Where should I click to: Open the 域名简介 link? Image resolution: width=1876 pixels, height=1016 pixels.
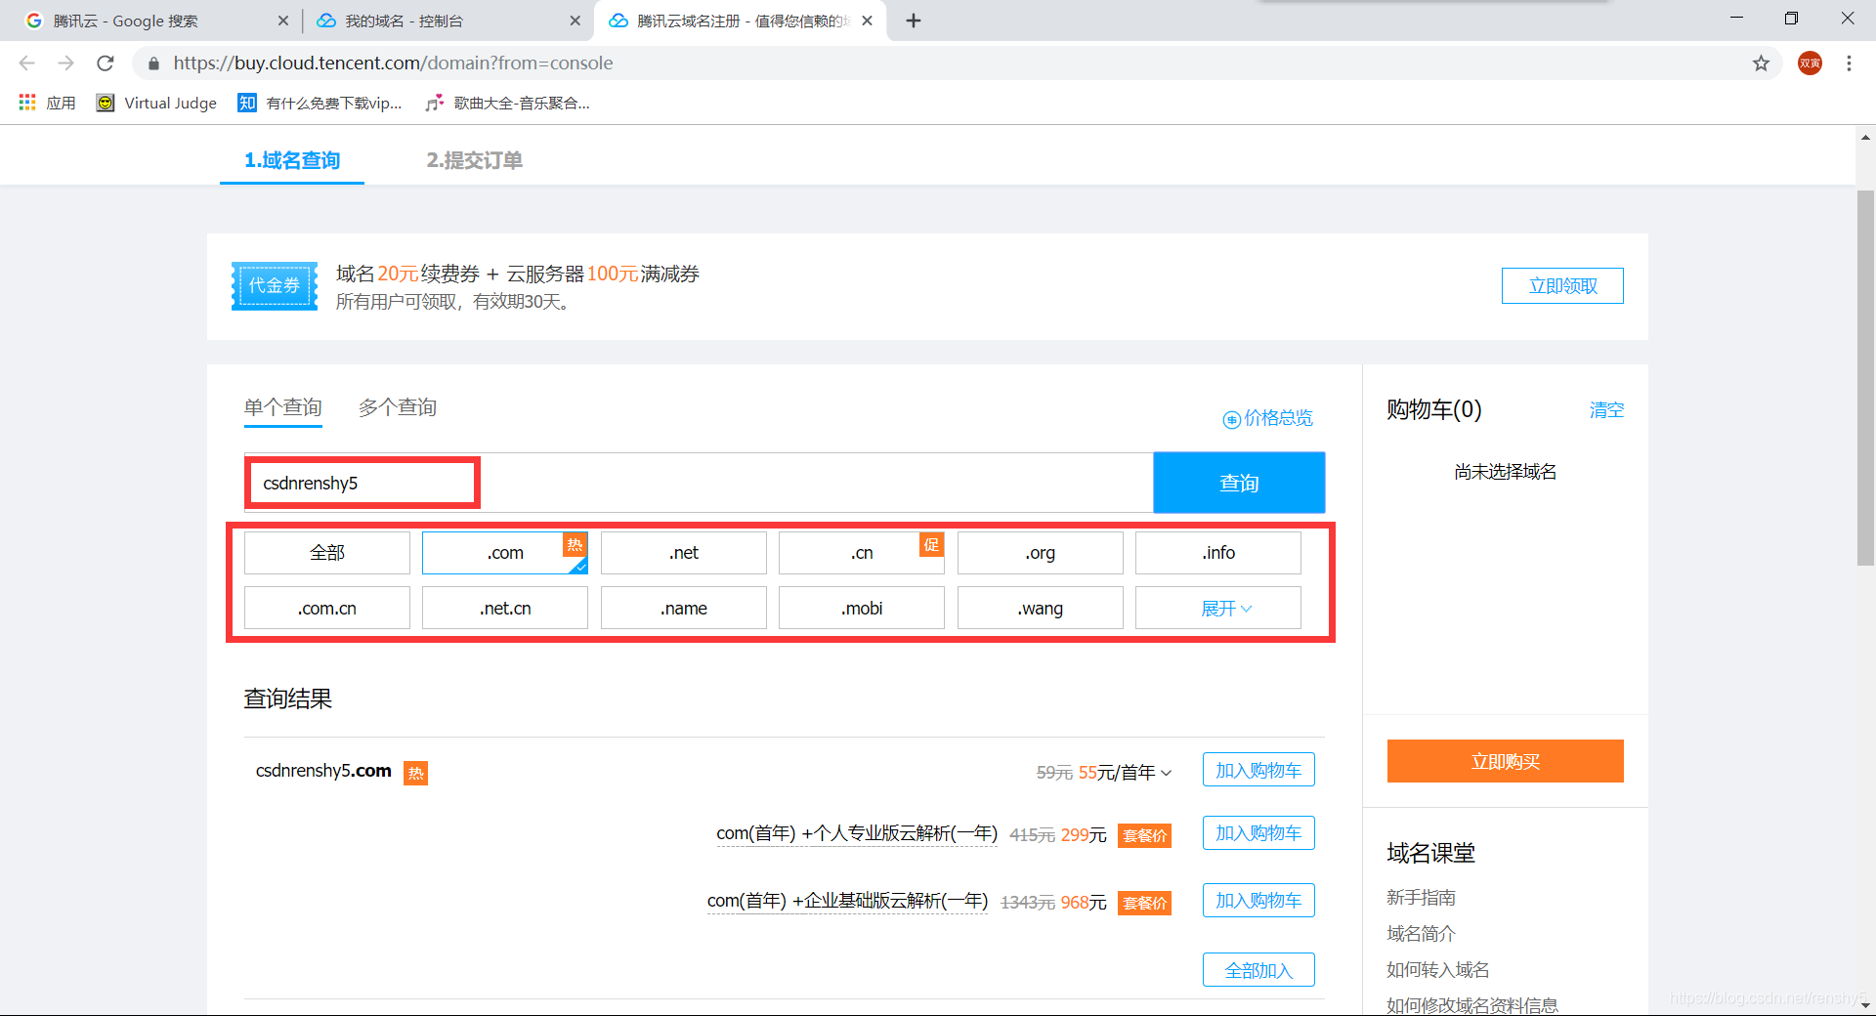[x=1421, y=934]
